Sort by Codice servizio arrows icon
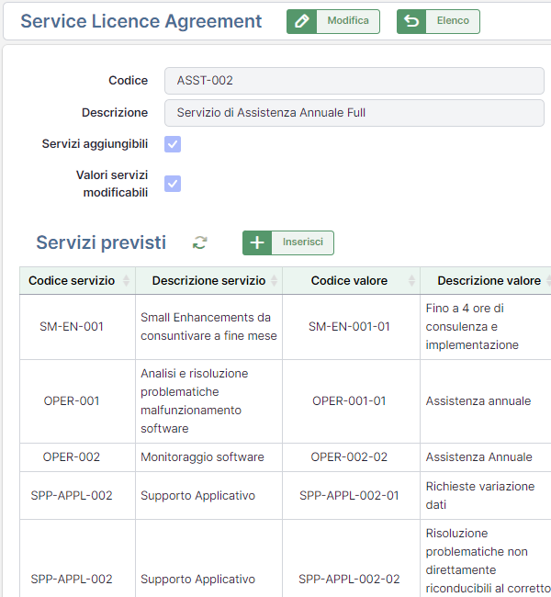Viewport: 551px width, 597px height. coord(126,281)
